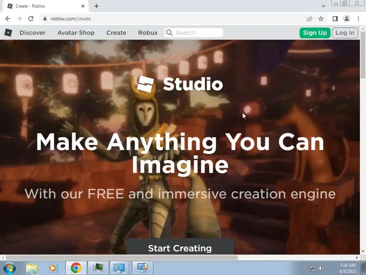Image resolution: width=366 pixels, height=275 pixels.
Task: Open the Control Panel taskbar icon
Action: tap(119, 268)
